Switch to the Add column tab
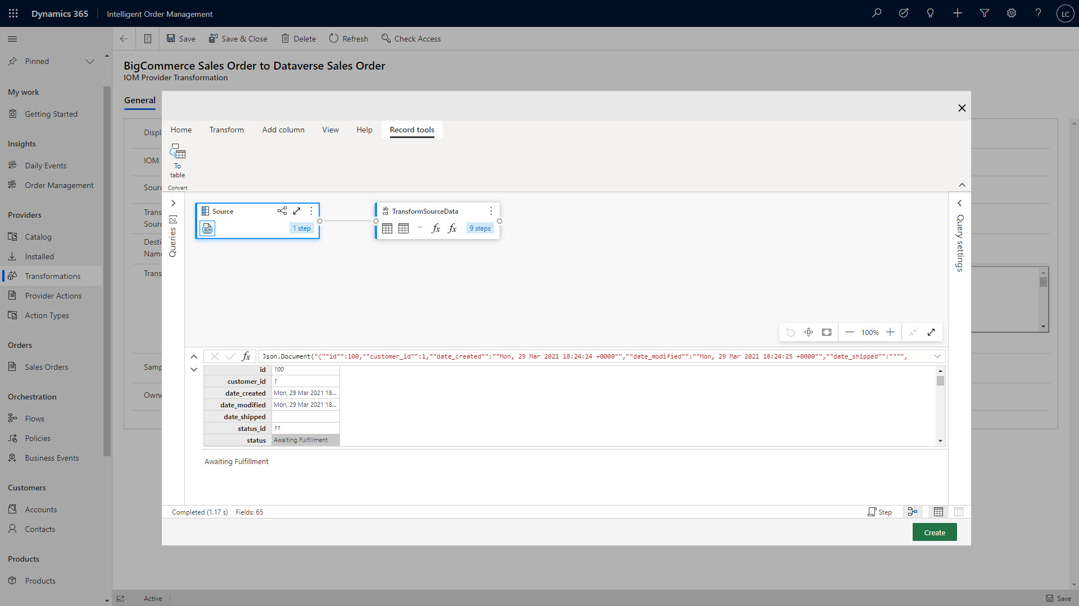The height and width of the screenshot is (606, 1079). click(x=283, y=130)
